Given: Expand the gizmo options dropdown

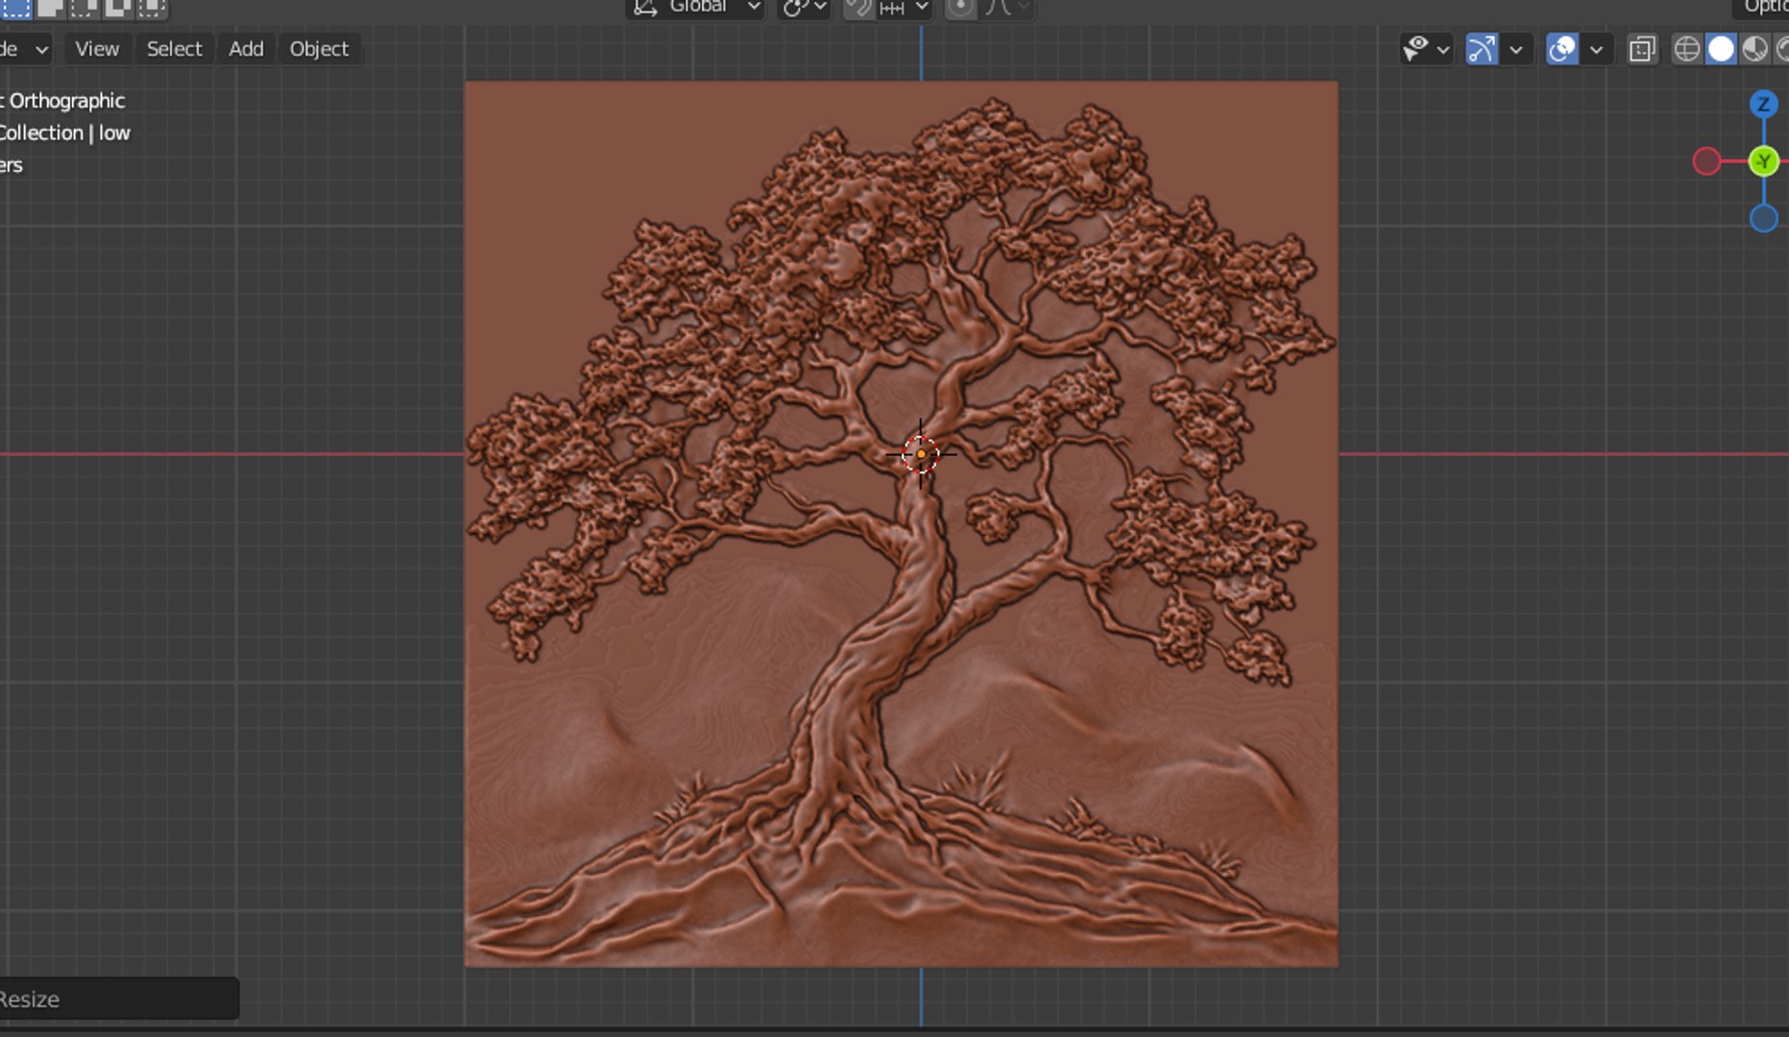Looking at the screenshot, I should click(x=1516, y=49).
